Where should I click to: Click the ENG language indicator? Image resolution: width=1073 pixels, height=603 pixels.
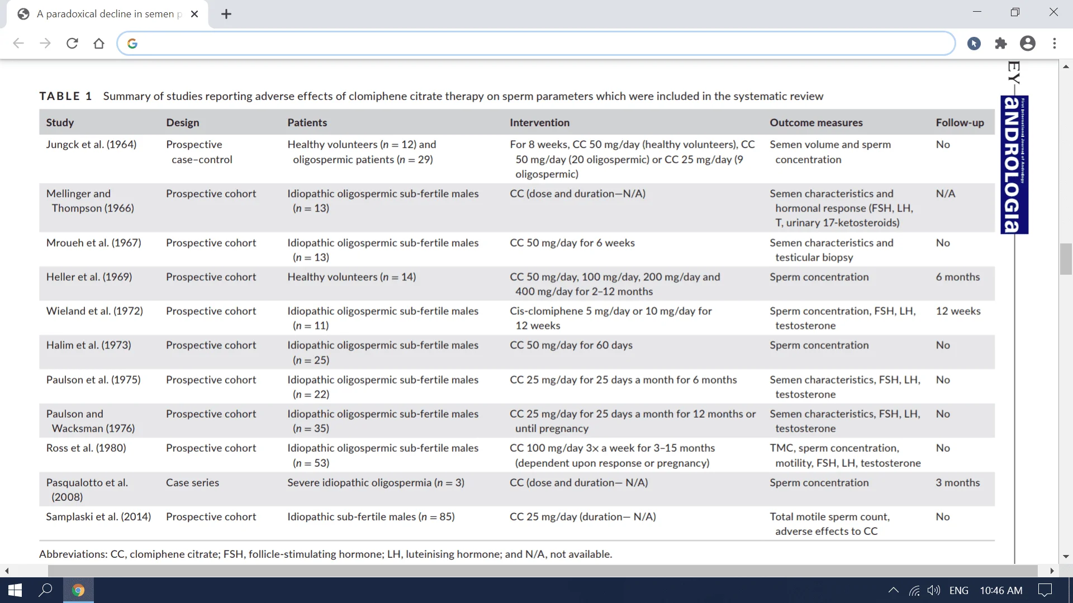[x=959, y=590]
